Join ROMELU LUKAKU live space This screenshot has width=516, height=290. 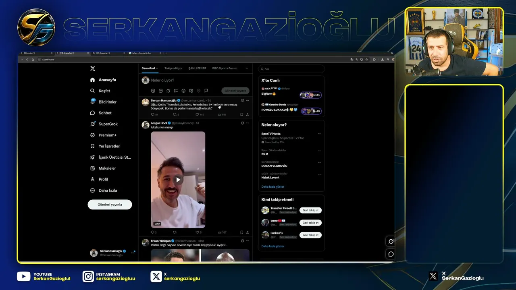pos(311,111)
